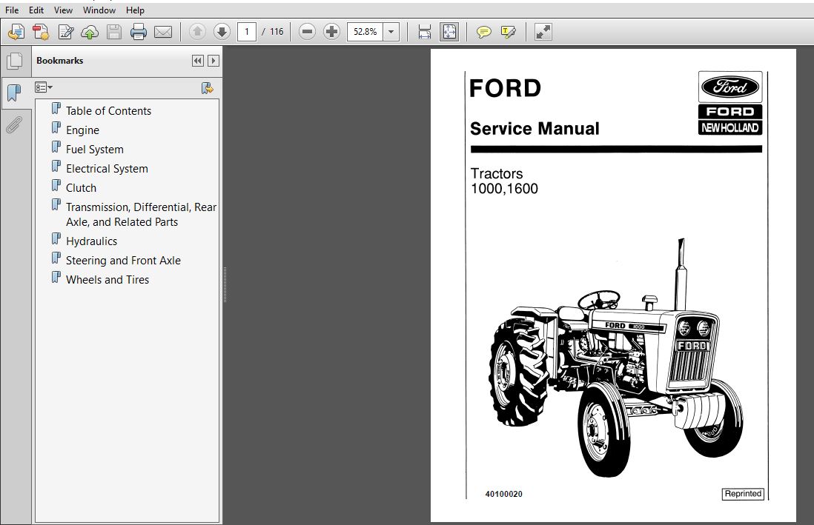
Task: Click the Open file toolbar icon
Action: click(16, 32)
